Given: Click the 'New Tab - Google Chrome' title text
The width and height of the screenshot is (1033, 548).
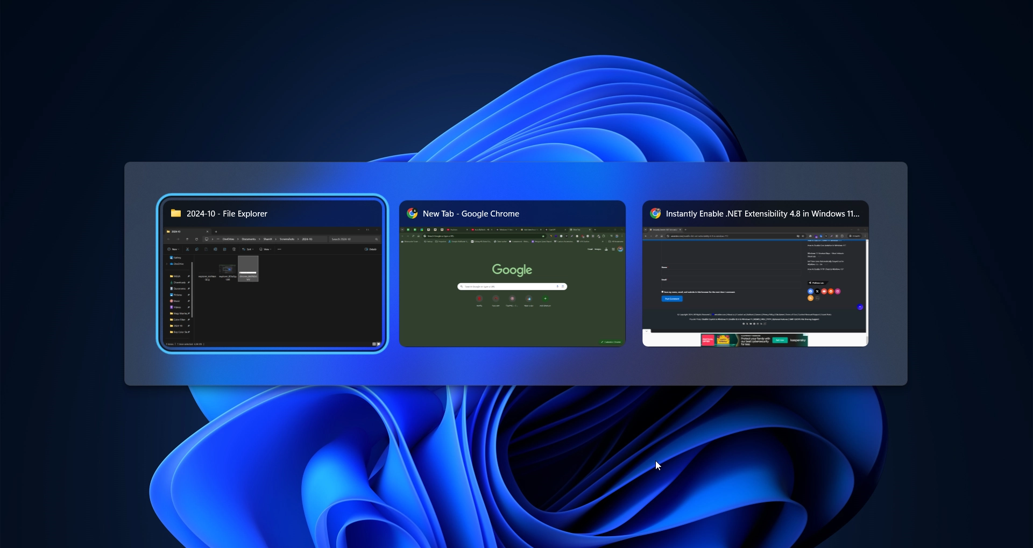Looking at the screenshot, I should click(471, 214).
